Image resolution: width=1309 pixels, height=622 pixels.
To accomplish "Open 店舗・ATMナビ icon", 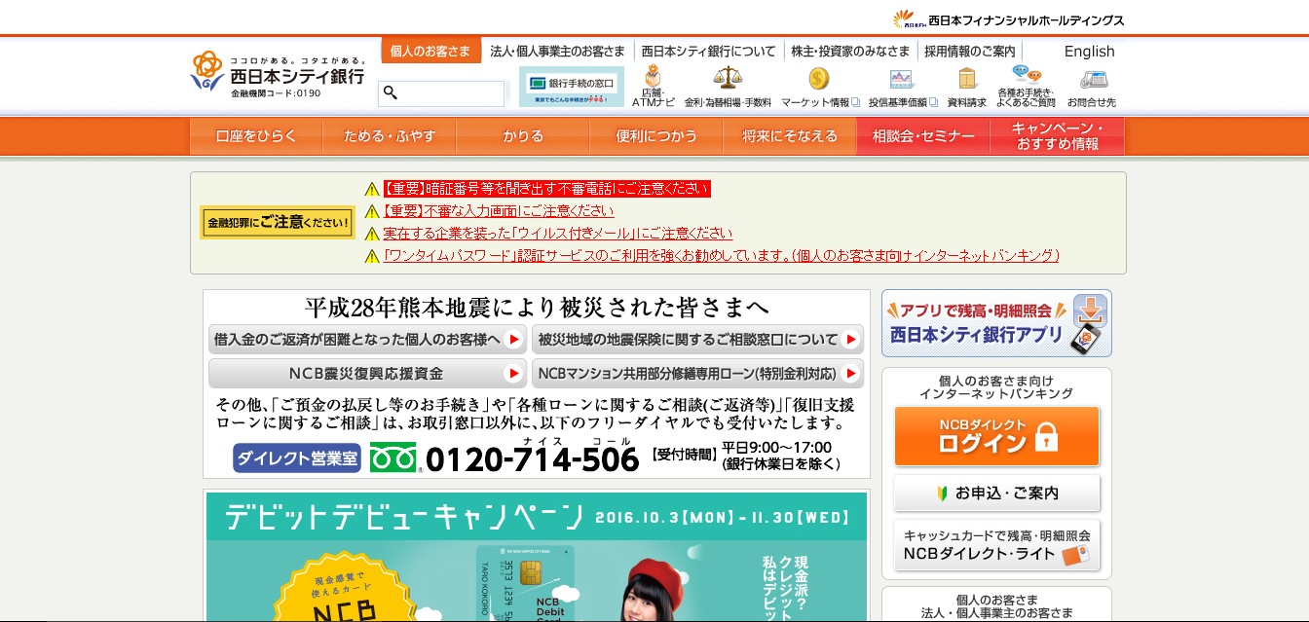I will coord(653,86).
